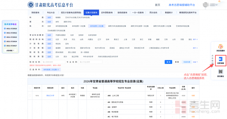Open 招生计划查询(志愿筛选) tab
This screenshot has width=227, height=119.
pyautogui.click(x=71, y=12)
